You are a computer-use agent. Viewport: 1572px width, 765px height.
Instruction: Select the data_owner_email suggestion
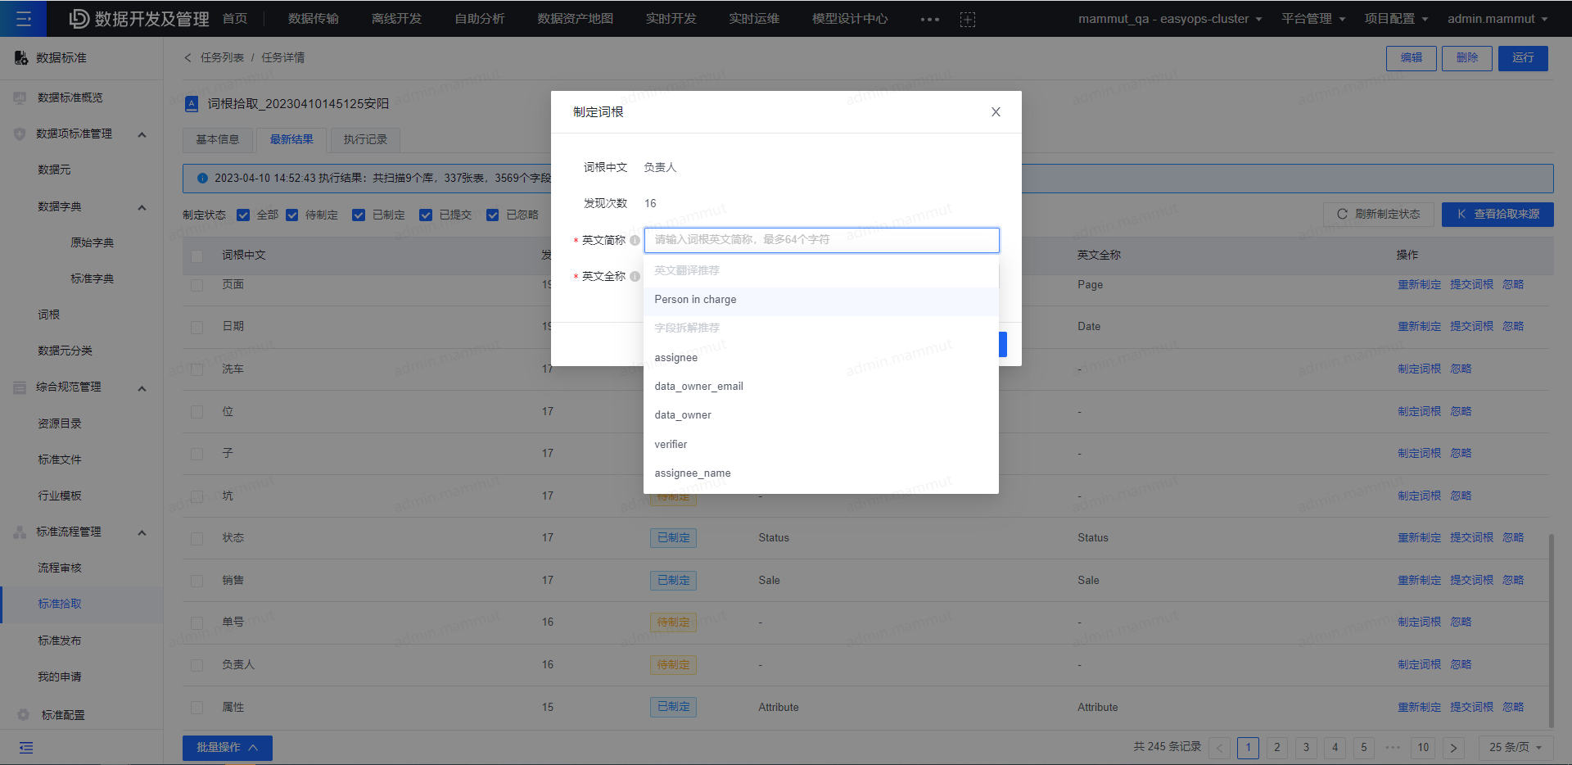click(821, 387)
